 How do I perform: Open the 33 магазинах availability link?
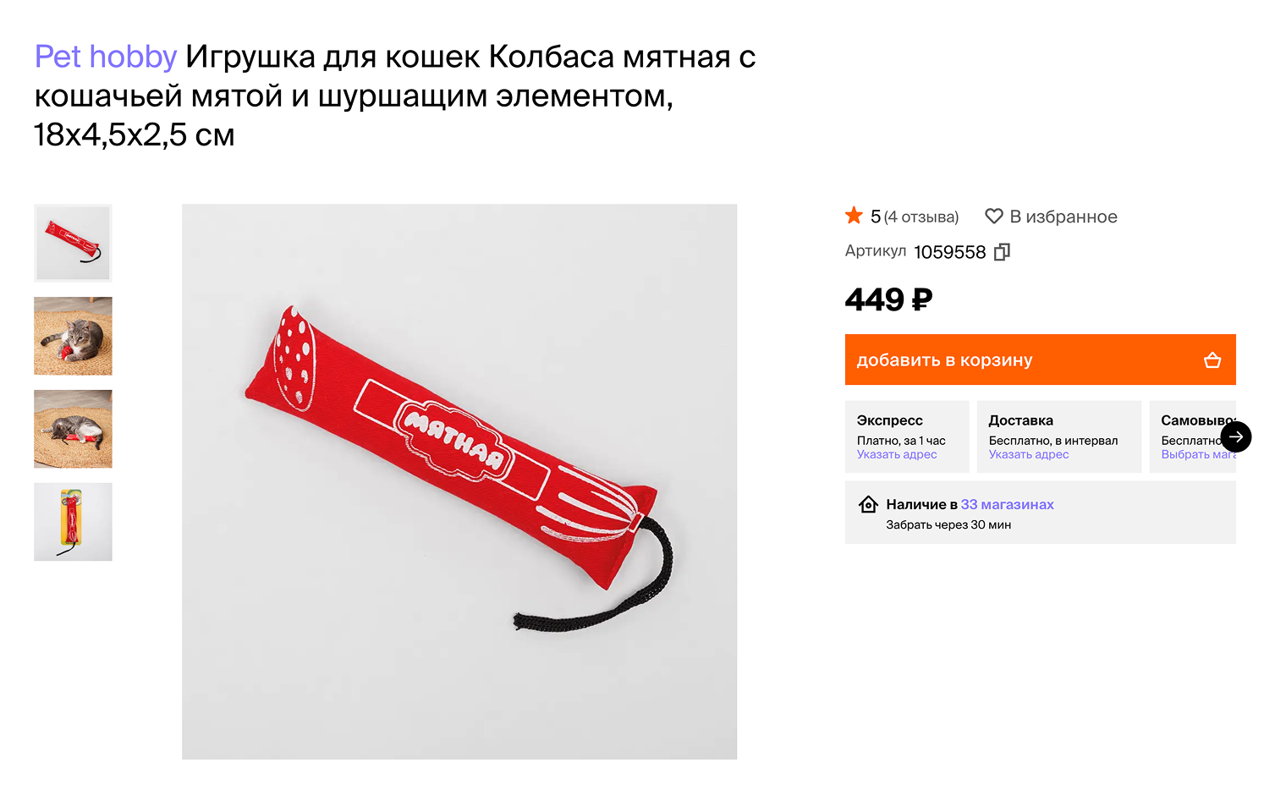(1007, 505)
